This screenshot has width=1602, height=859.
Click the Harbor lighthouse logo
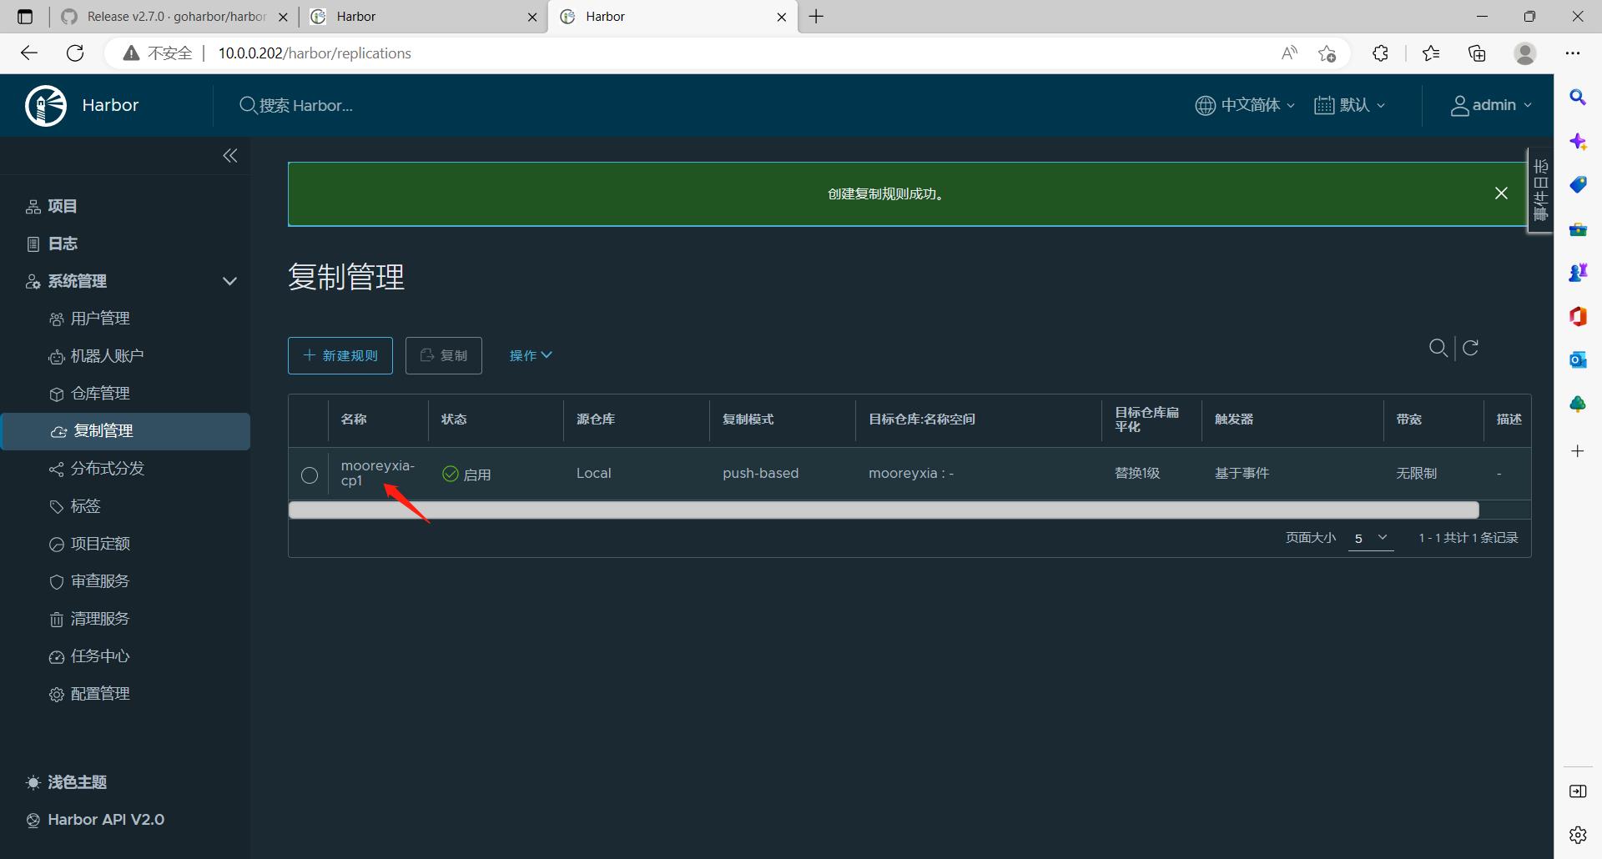[x=46, y=105]
